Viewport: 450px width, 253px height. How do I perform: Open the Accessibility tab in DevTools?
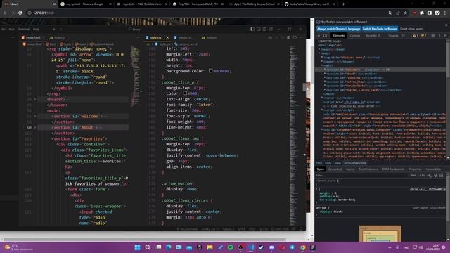(433, 169)
